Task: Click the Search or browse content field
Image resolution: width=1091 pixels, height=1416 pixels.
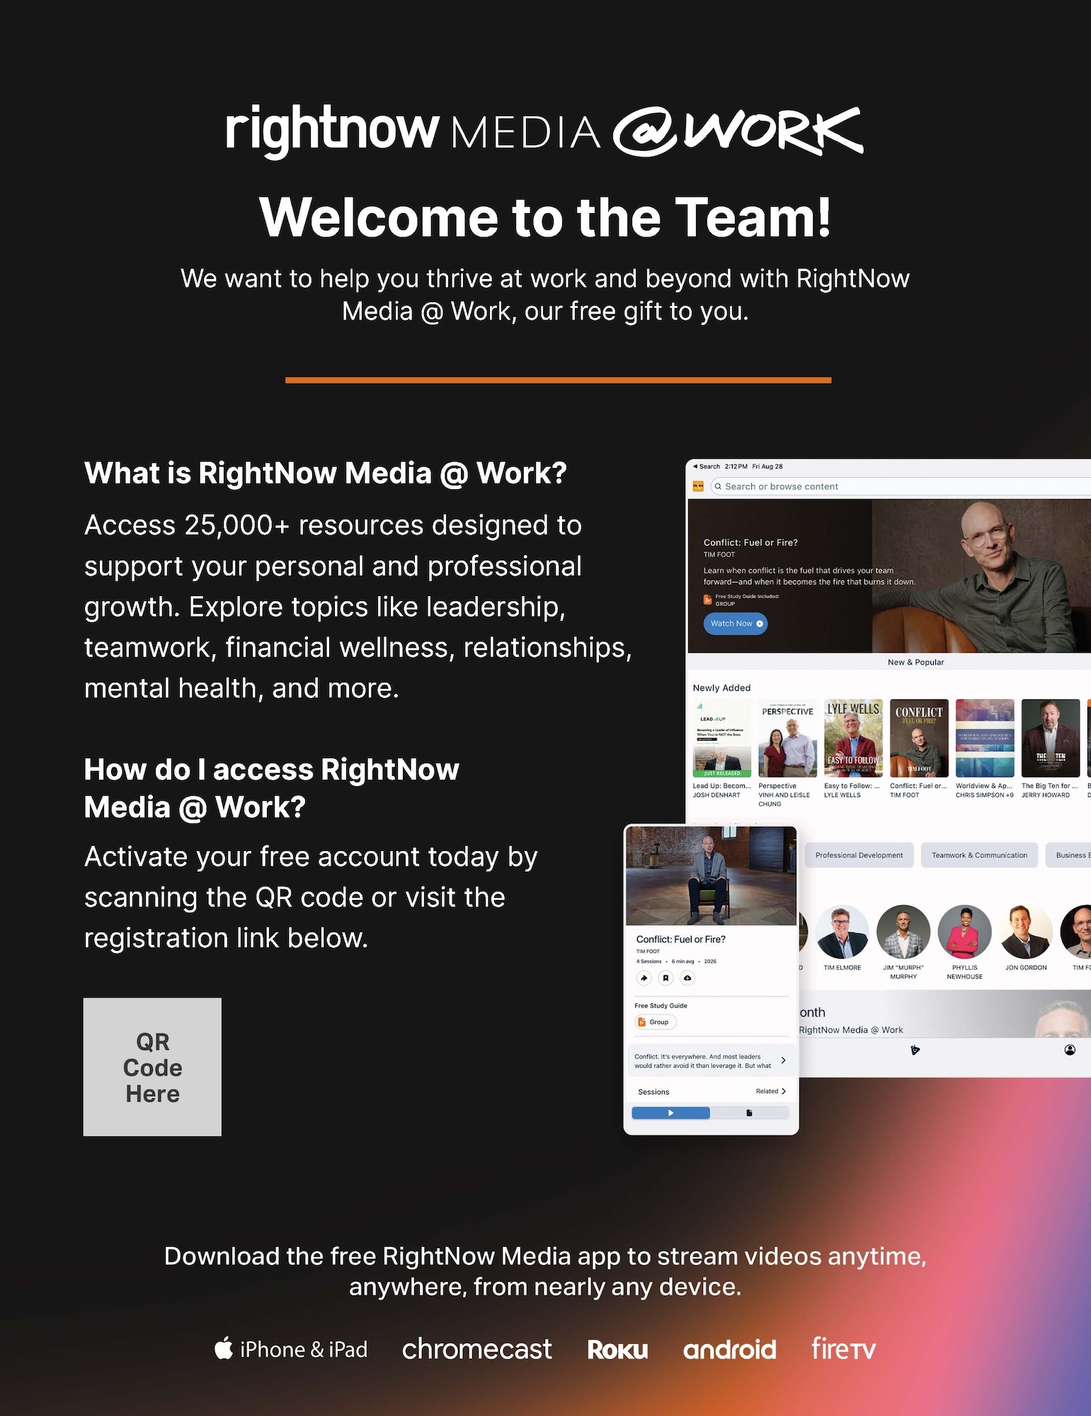Action: click(x=901, y=486)
